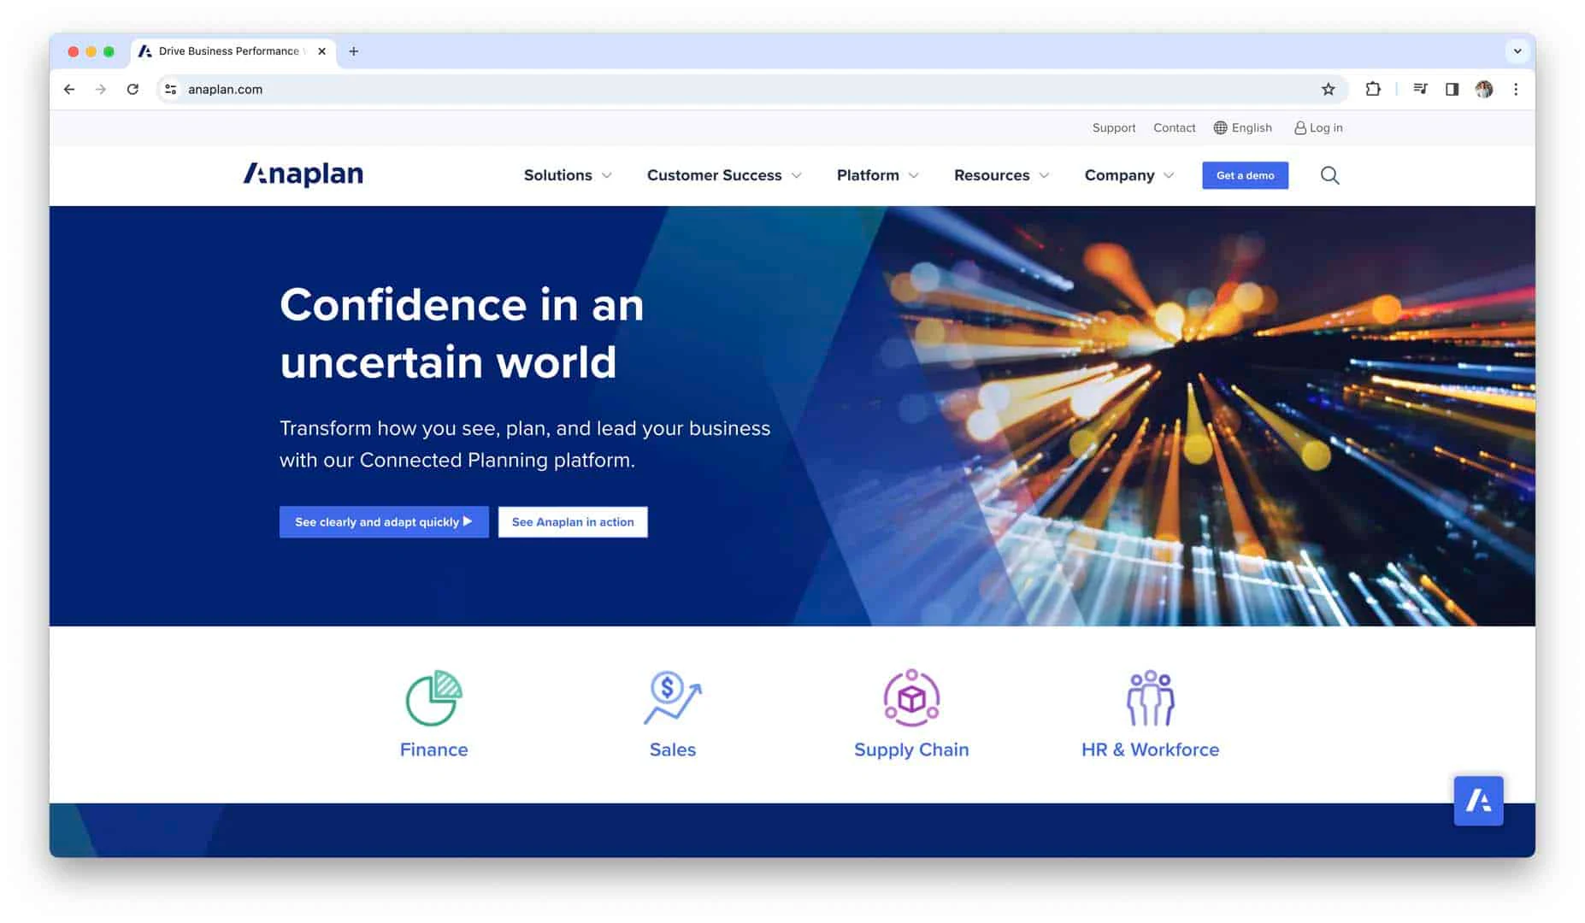Click See clearly and adapt quickly button
This screenshot has width=1585, height=923.
coord(384,522)
